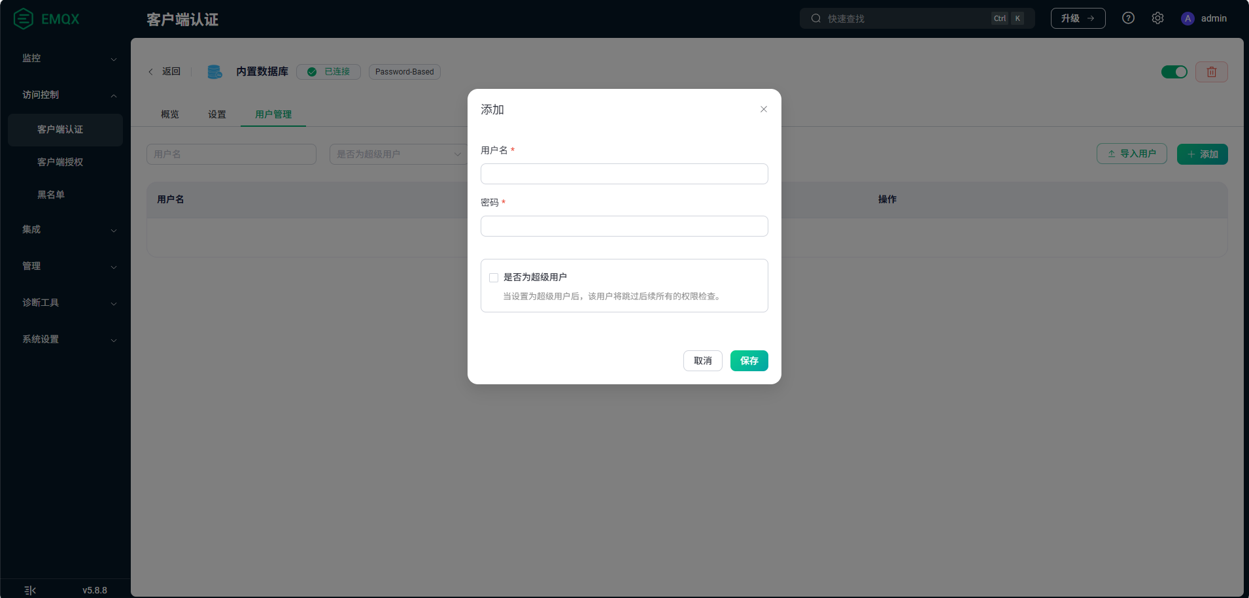
Task: Focus the 密码 input in dialog
Action: [x=624, y=226]
